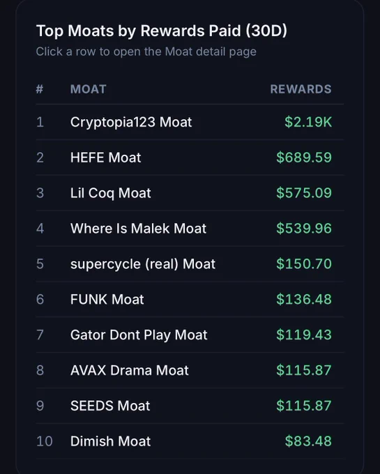Click the $150.70 rewards amount

tap(304, 264)
